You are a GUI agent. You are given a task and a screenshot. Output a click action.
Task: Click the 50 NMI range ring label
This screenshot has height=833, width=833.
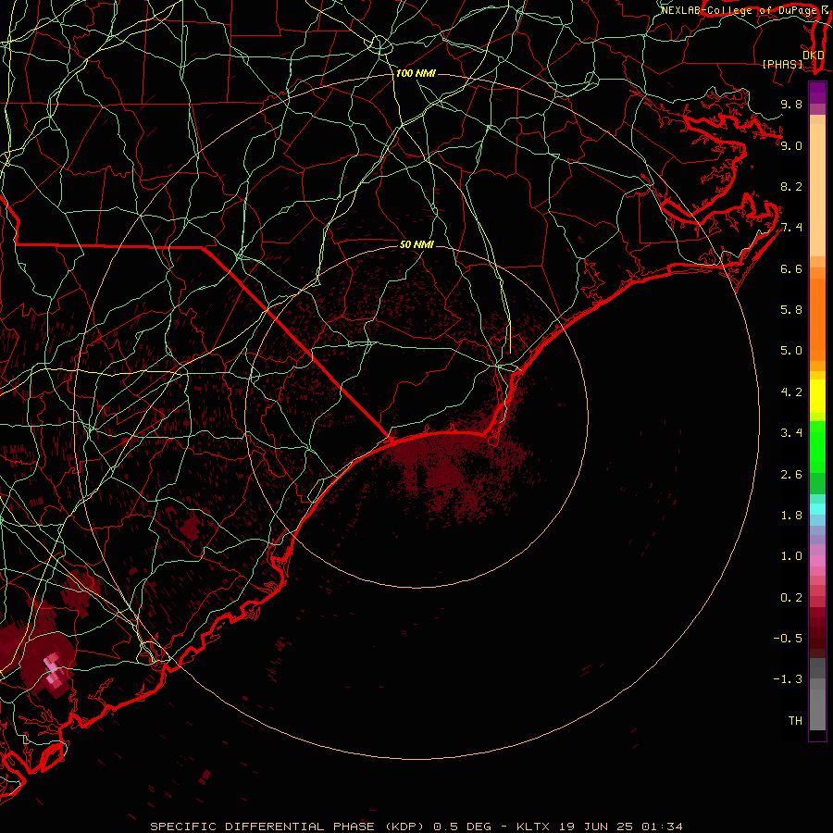tap(416, 244)
